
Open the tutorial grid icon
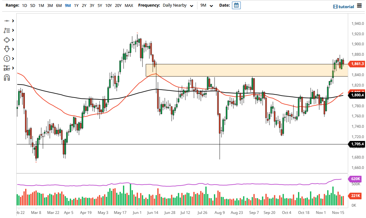coord(335,6)
